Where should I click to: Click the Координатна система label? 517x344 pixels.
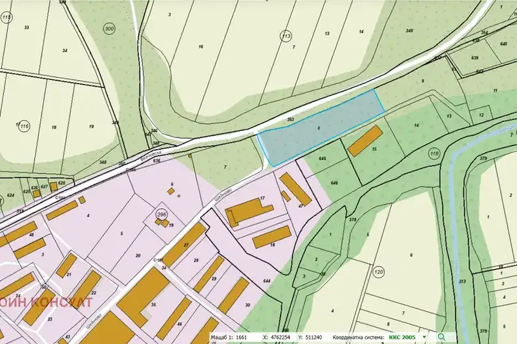click(x=358, y=338)
